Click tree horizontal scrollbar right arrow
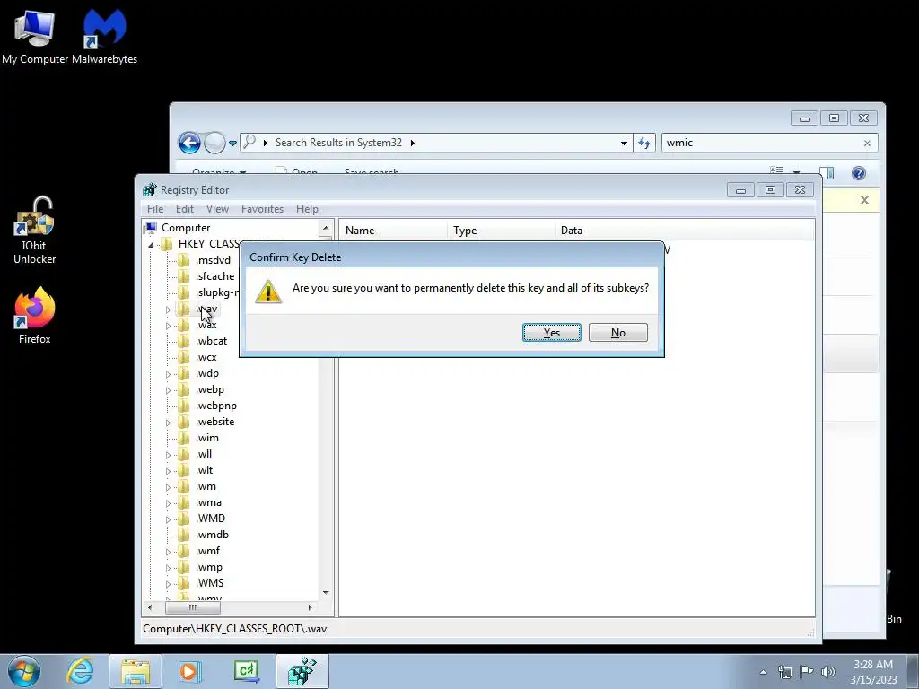The width and height of the screenshot is (919, 689). click(x=310, y=607)
